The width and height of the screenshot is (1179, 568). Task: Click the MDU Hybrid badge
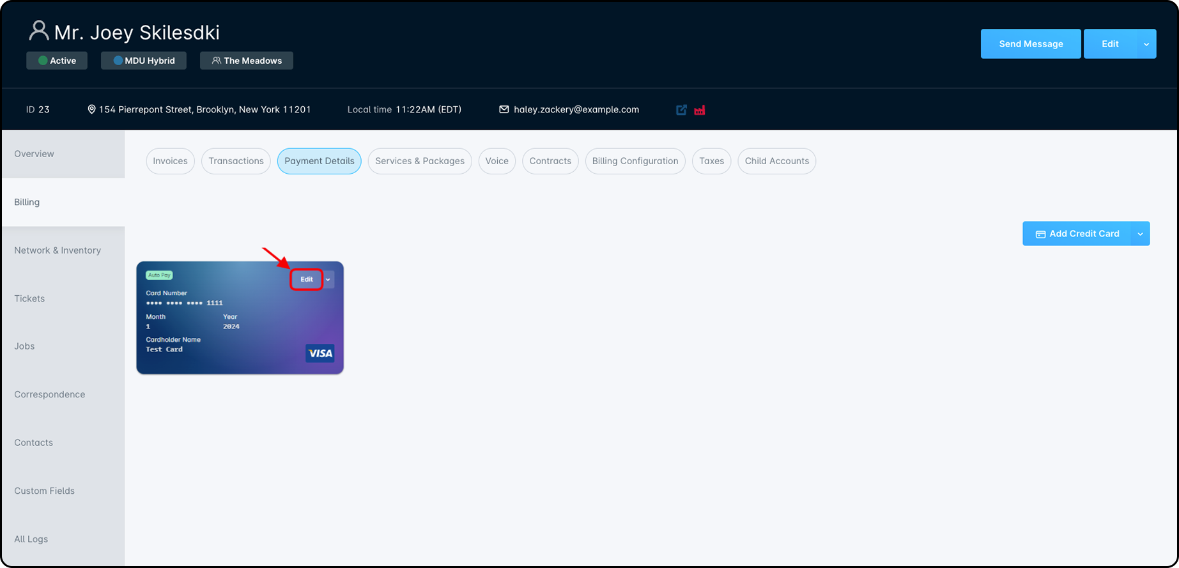pyautogui.click(x=144, y=61)
